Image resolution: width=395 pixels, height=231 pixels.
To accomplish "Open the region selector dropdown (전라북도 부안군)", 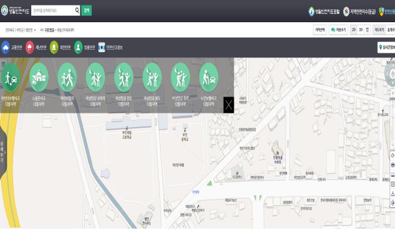I will (x=20, y=30).
